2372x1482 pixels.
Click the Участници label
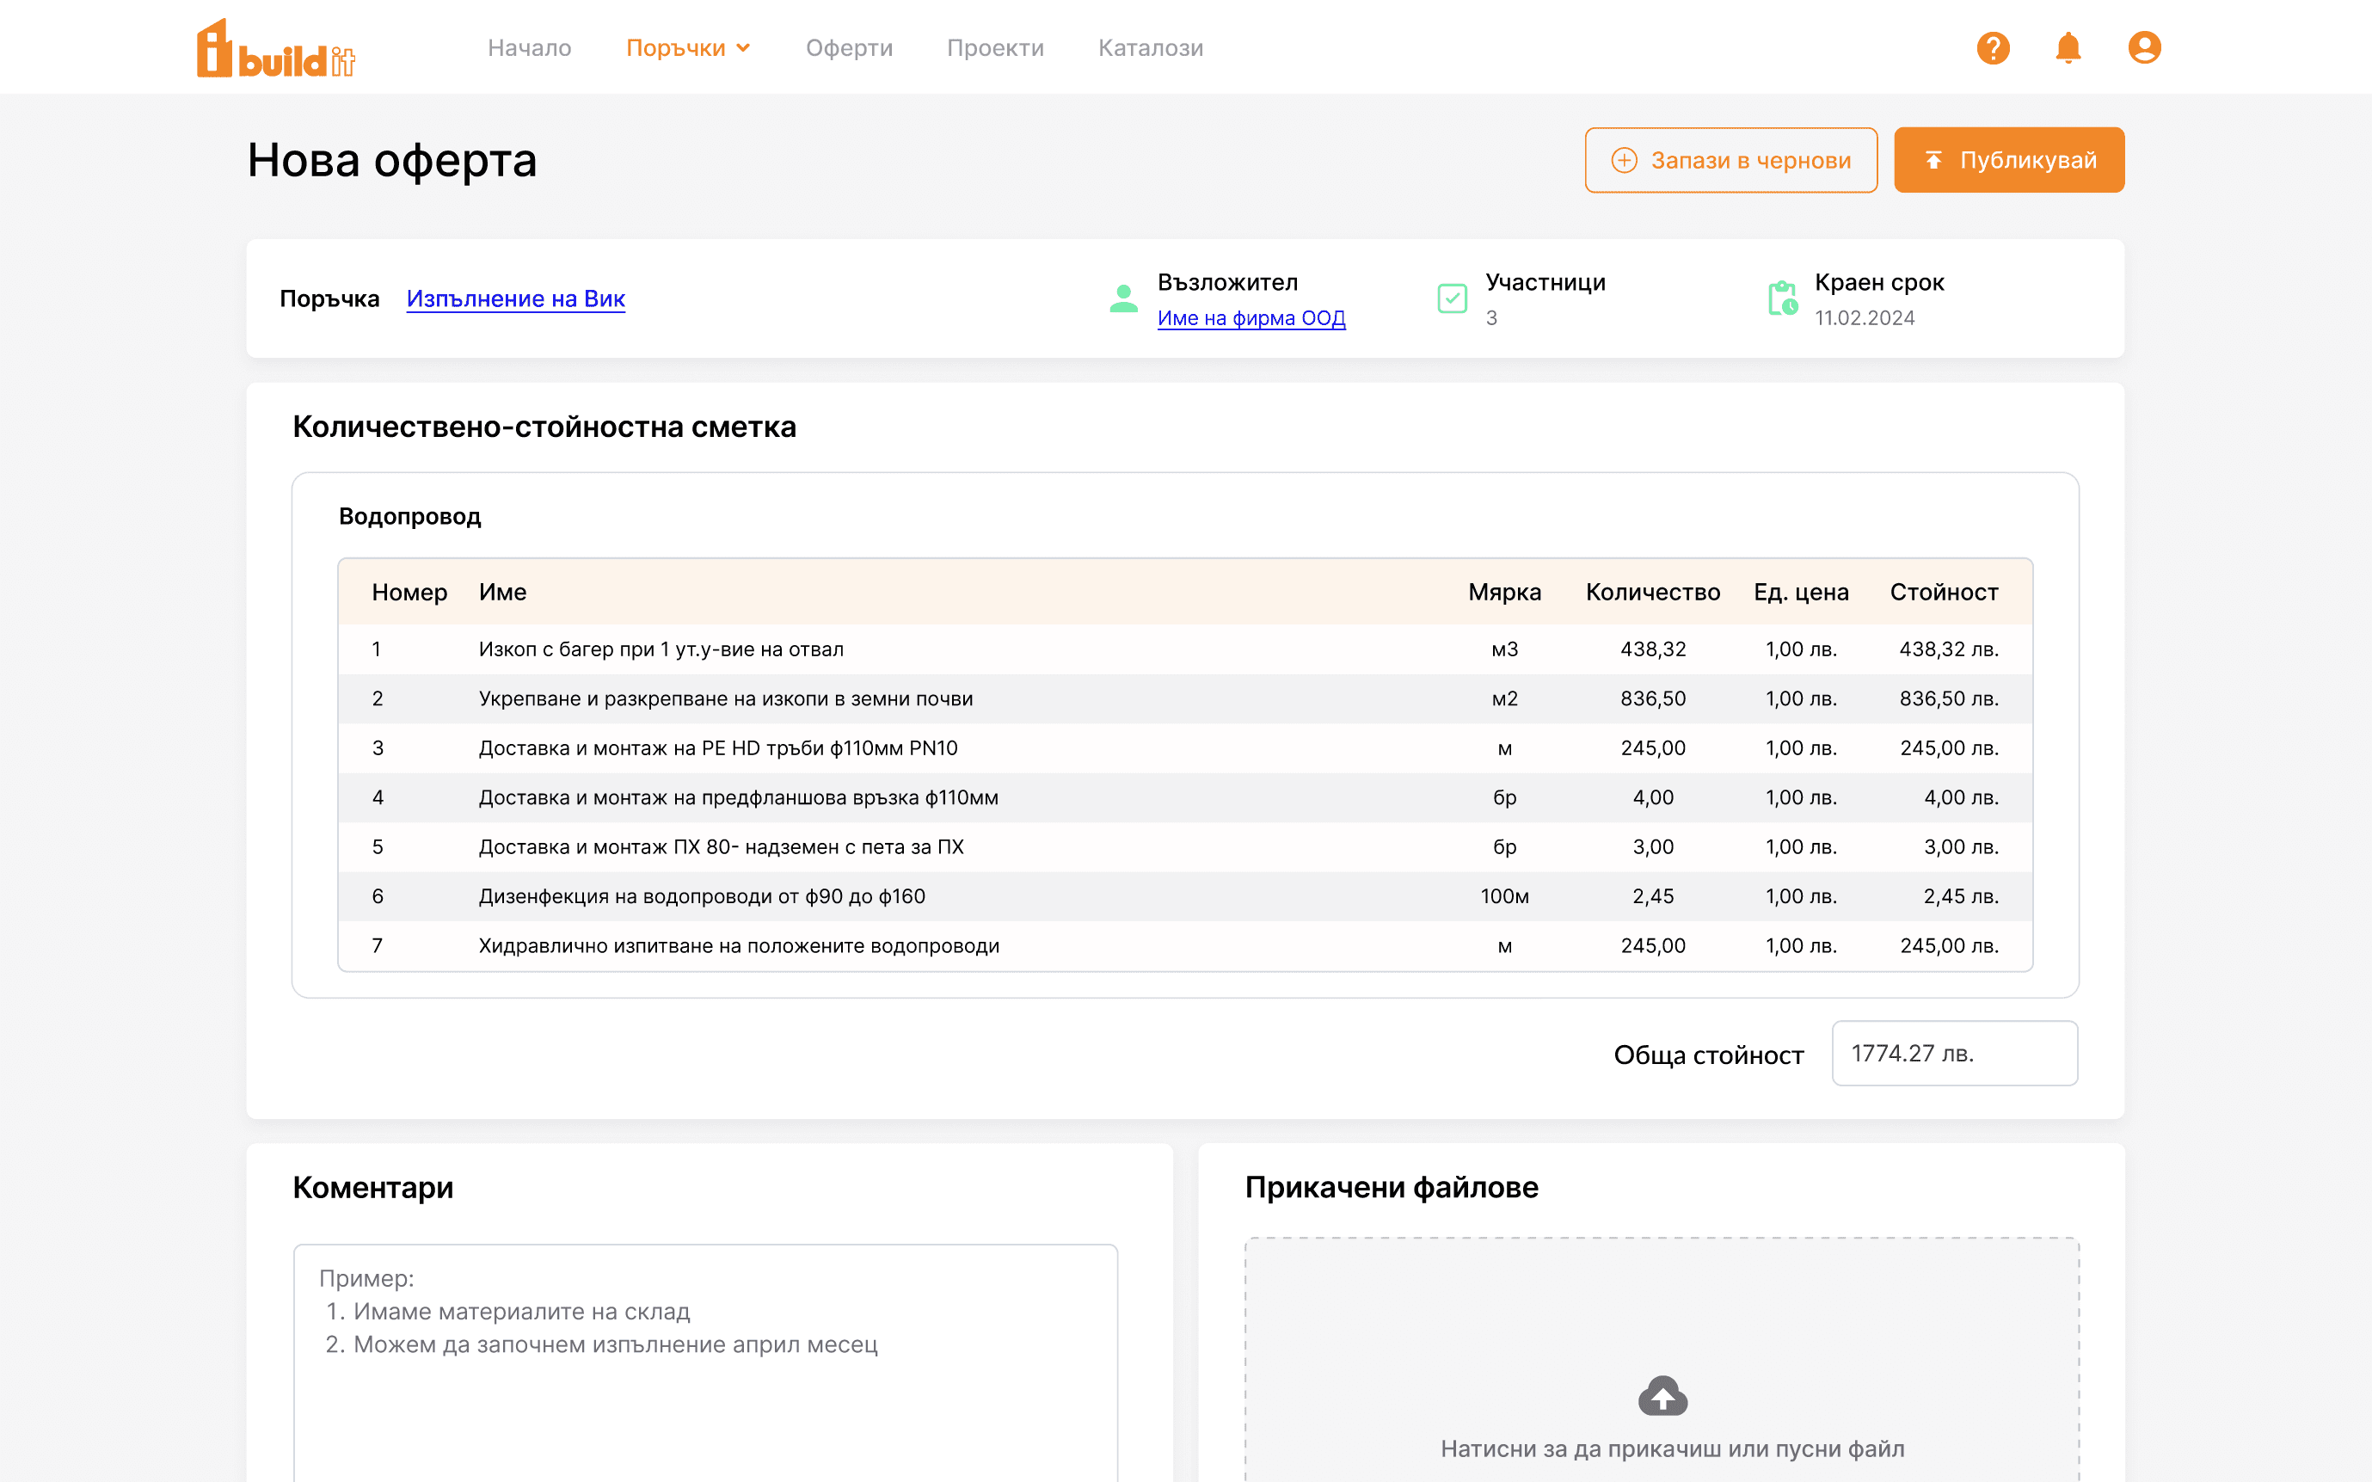pos(1545,282)
